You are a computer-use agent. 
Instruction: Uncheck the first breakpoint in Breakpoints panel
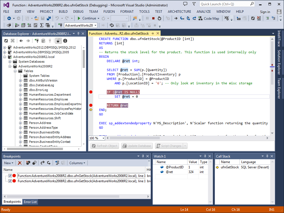(10, 175)
